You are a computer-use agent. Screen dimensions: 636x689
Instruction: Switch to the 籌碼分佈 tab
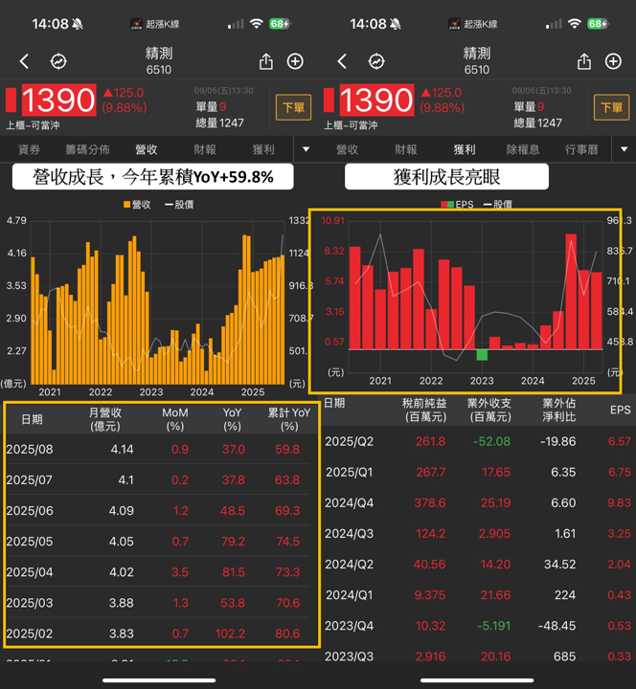[x=87, y=149]
